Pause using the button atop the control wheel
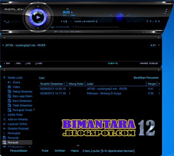Screen dimensions: 174x156 click(38, 7)
